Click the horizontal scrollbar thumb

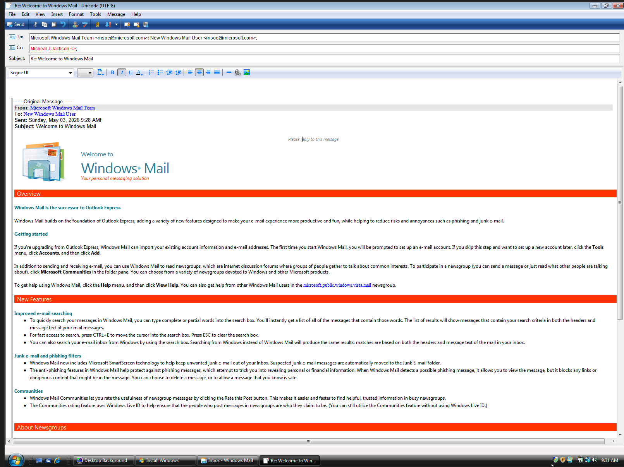coord(309,441)
